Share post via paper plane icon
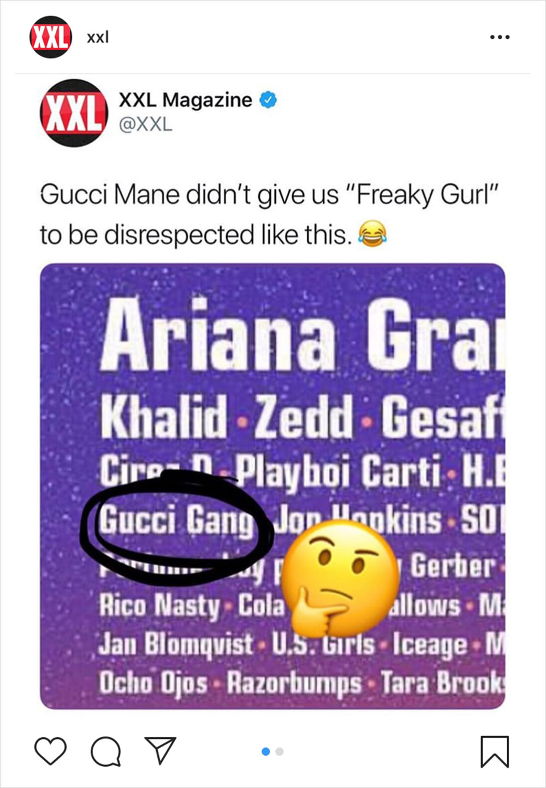Screen dimensions: 546x788 160,750
